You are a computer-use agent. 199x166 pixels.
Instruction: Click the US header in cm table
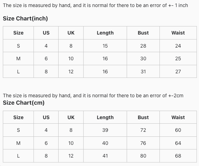click(x=46, y=117)
